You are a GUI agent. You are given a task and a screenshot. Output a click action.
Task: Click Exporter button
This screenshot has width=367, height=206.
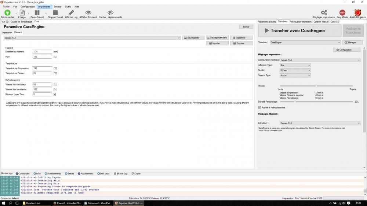click(241, 43)
